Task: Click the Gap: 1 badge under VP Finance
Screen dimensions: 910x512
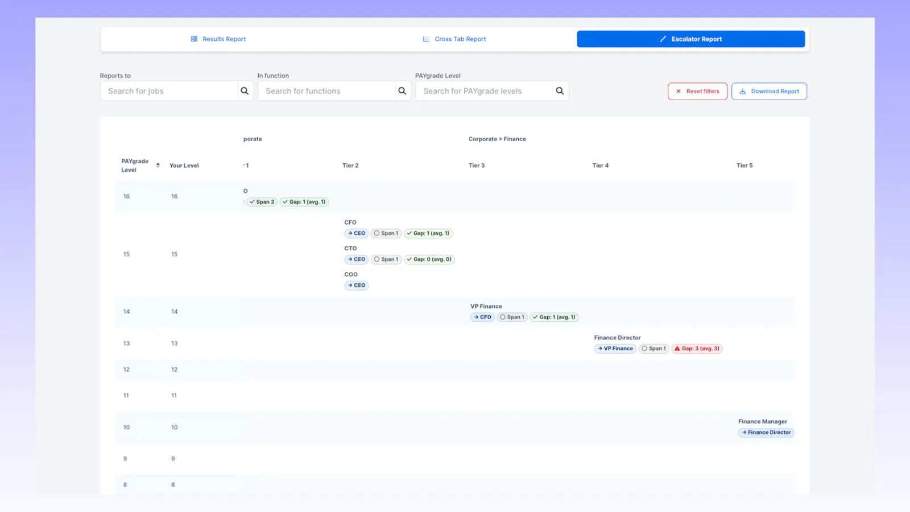Action: [x=555, y=317]
